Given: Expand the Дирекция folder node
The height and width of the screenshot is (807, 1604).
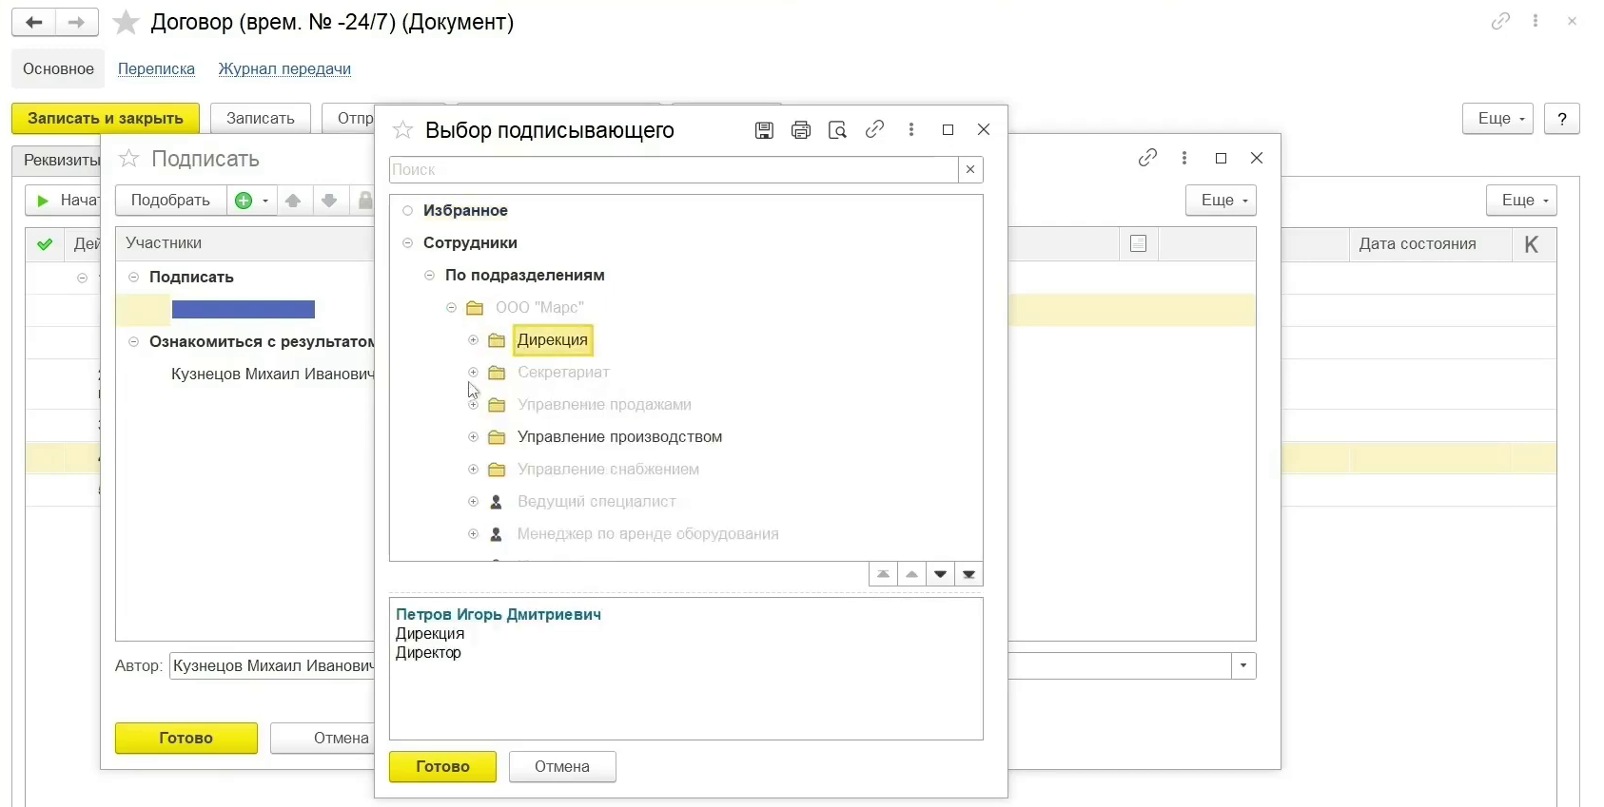Looking at the screenshot, I should (473, 340).
